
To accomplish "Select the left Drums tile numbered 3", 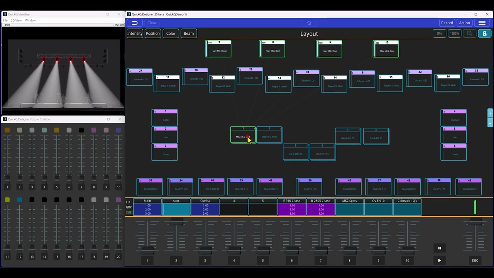I will click(x=165, y=152).
